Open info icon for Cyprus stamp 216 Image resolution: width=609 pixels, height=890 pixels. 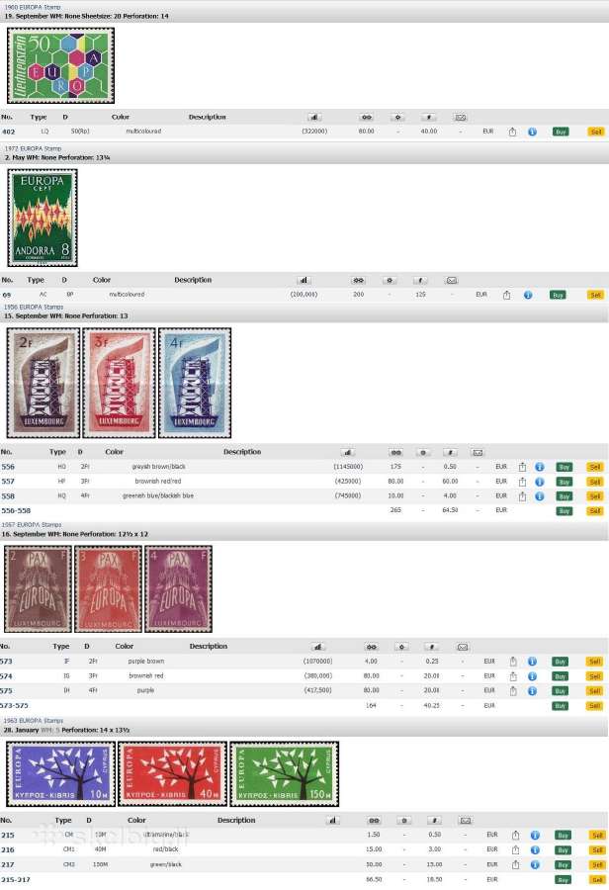[535, 850]
